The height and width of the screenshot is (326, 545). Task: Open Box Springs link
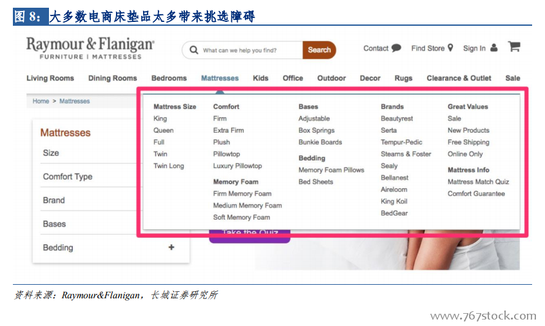click(316, 130)
